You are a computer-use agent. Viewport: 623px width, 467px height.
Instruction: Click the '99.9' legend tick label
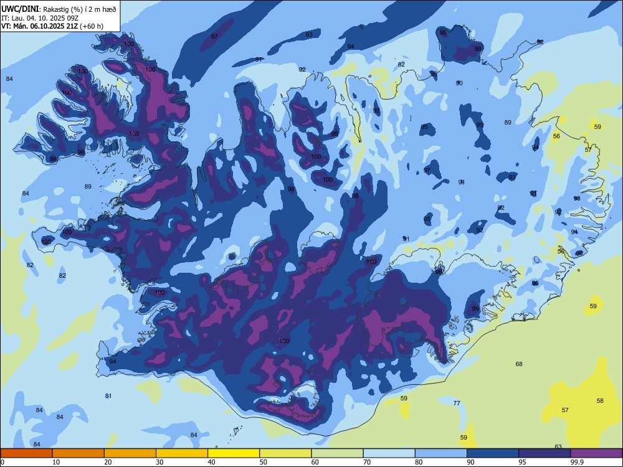click(577, 462)
